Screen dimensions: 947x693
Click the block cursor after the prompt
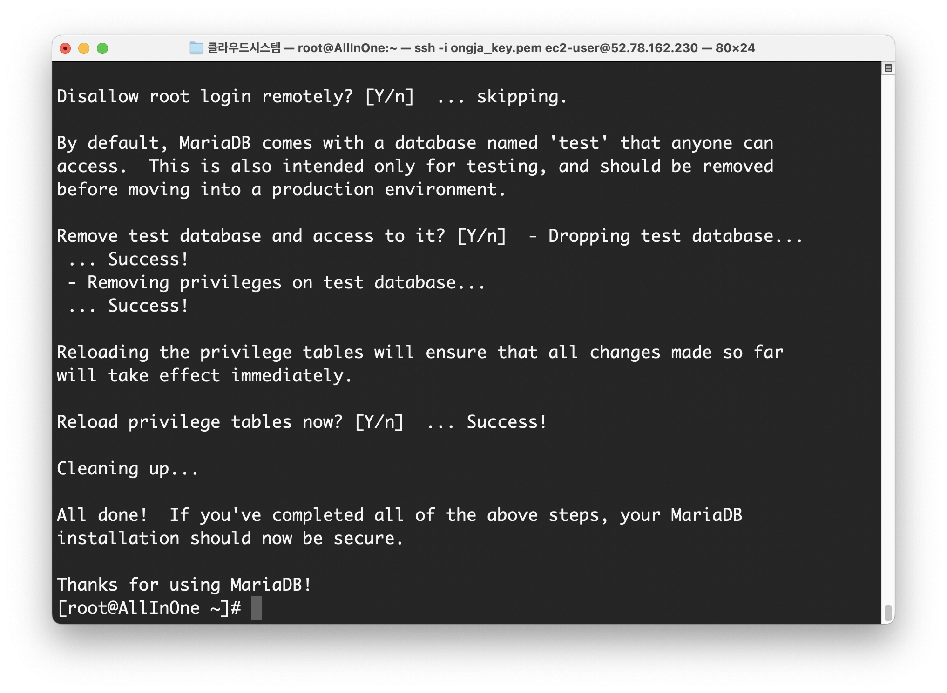point(256,608)
